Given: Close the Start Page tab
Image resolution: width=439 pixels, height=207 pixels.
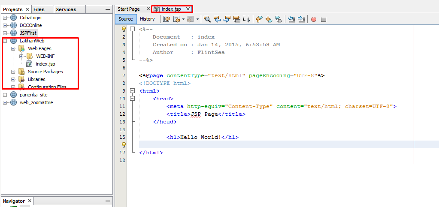Looking at the screenshot, I should tap(148, 9).
